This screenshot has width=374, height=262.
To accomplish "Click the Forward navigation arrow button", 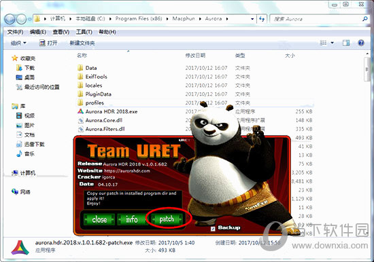I will tap(22, 19).
